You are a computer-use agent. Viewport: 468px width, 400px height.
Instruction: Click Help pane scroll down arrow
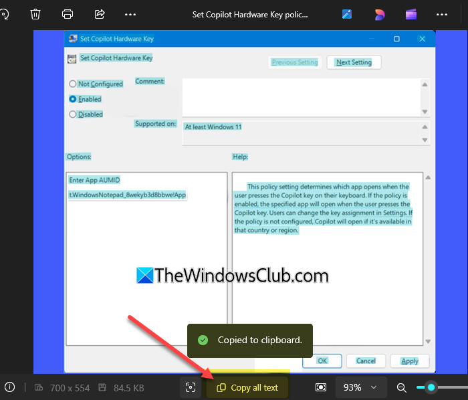tap(428, 341)
